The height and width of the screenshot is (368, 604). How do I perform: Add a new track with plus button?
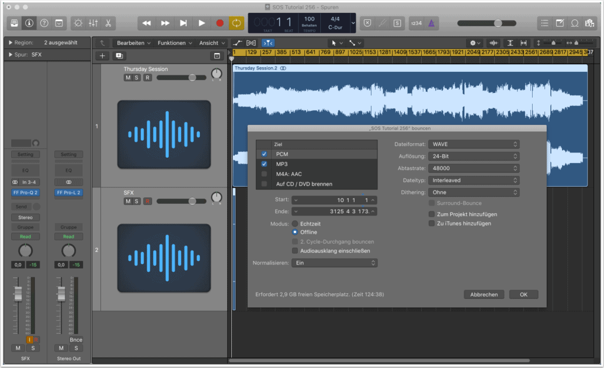103,55
